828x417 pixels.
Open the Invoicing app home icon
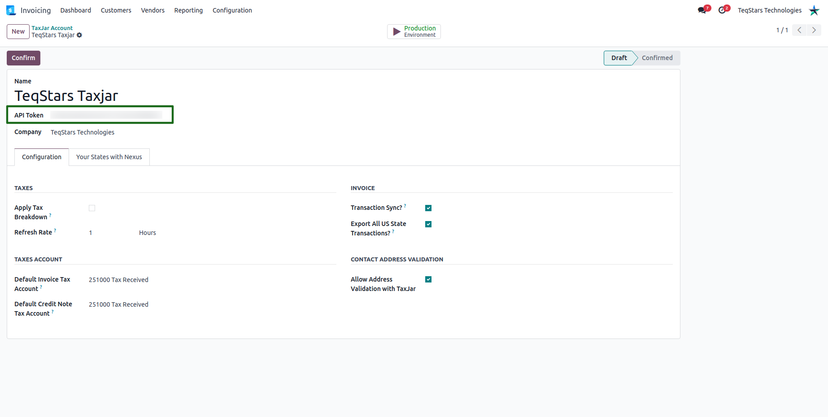tap(11, 10)
